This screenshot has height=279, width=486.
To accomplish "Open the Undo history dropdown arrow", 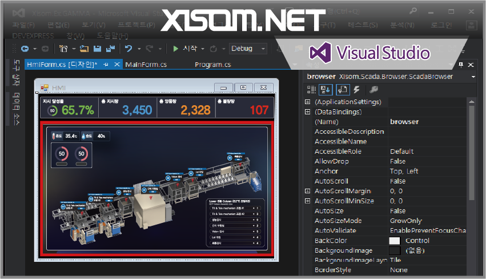I will click(x=139, y=49).
